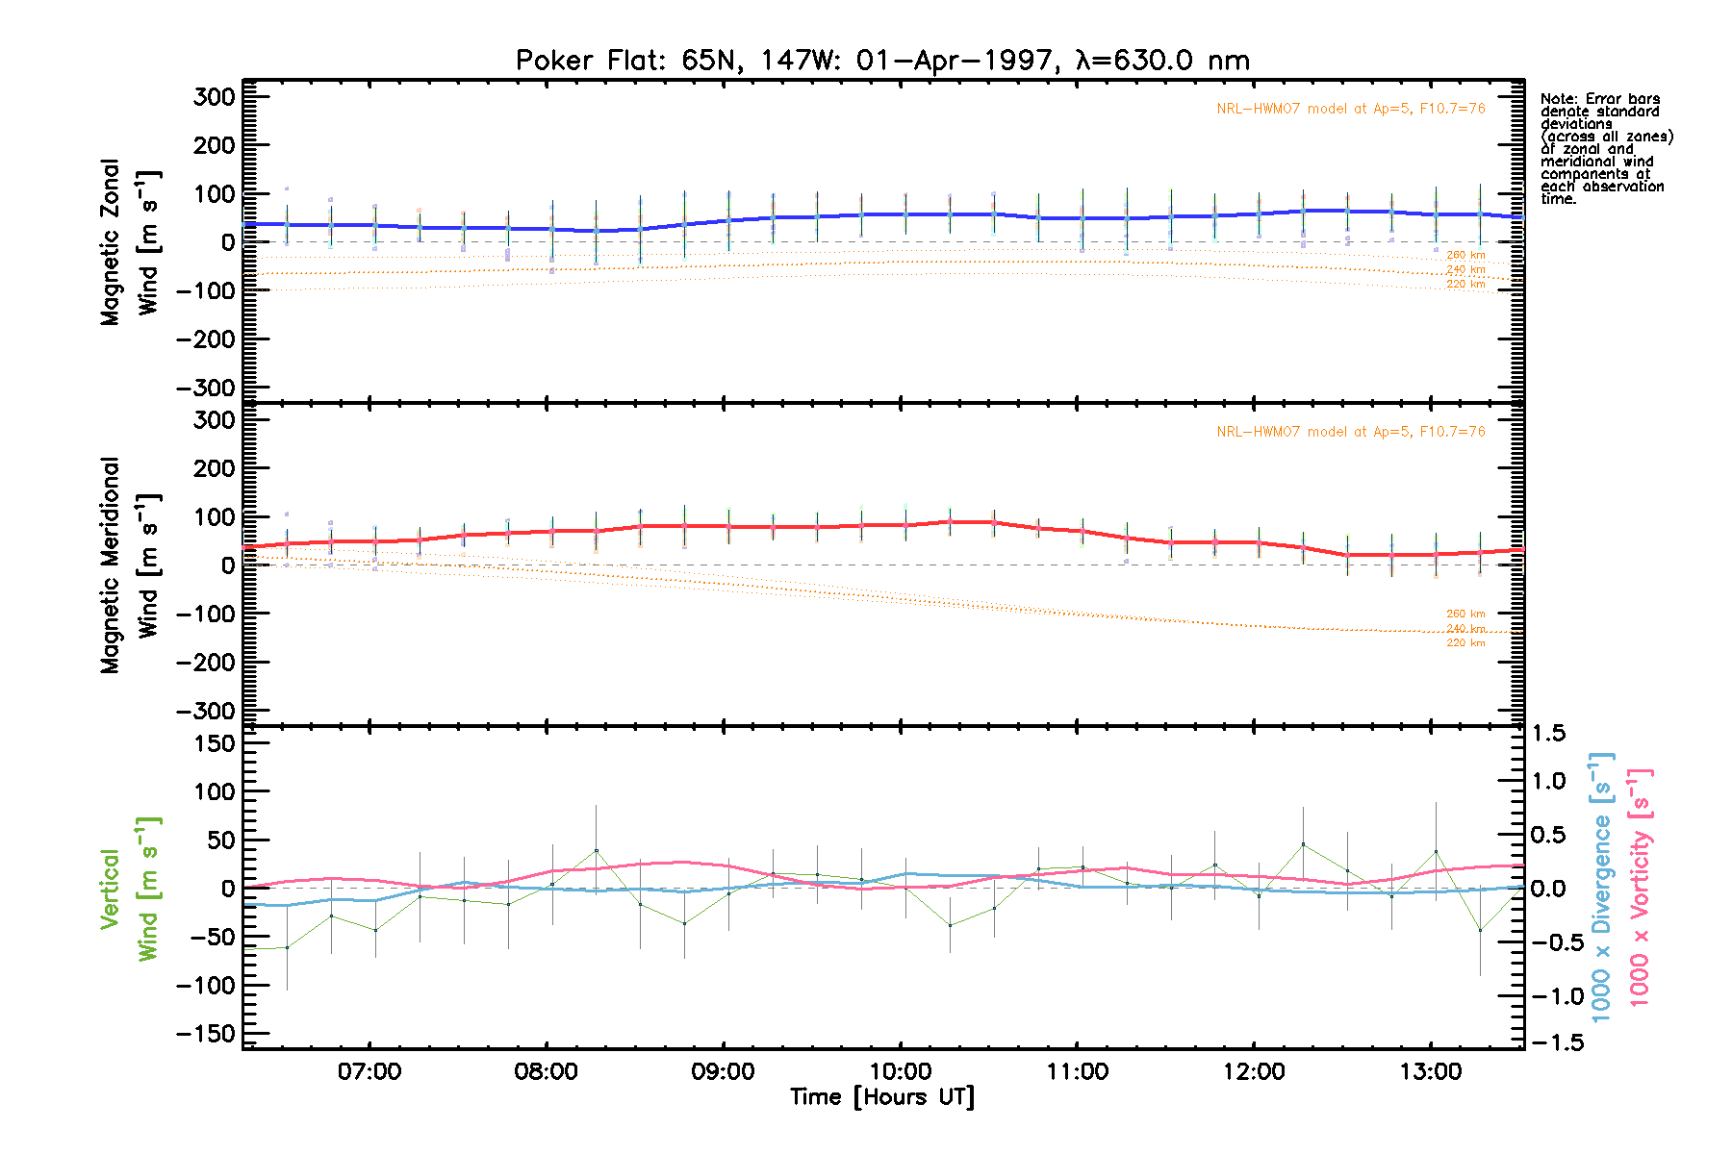Viewport: 1732px width, 1154px height.
Task: Click the 'Magnetic Zonal Wind' y-axis label
Action: pos(129,242)
